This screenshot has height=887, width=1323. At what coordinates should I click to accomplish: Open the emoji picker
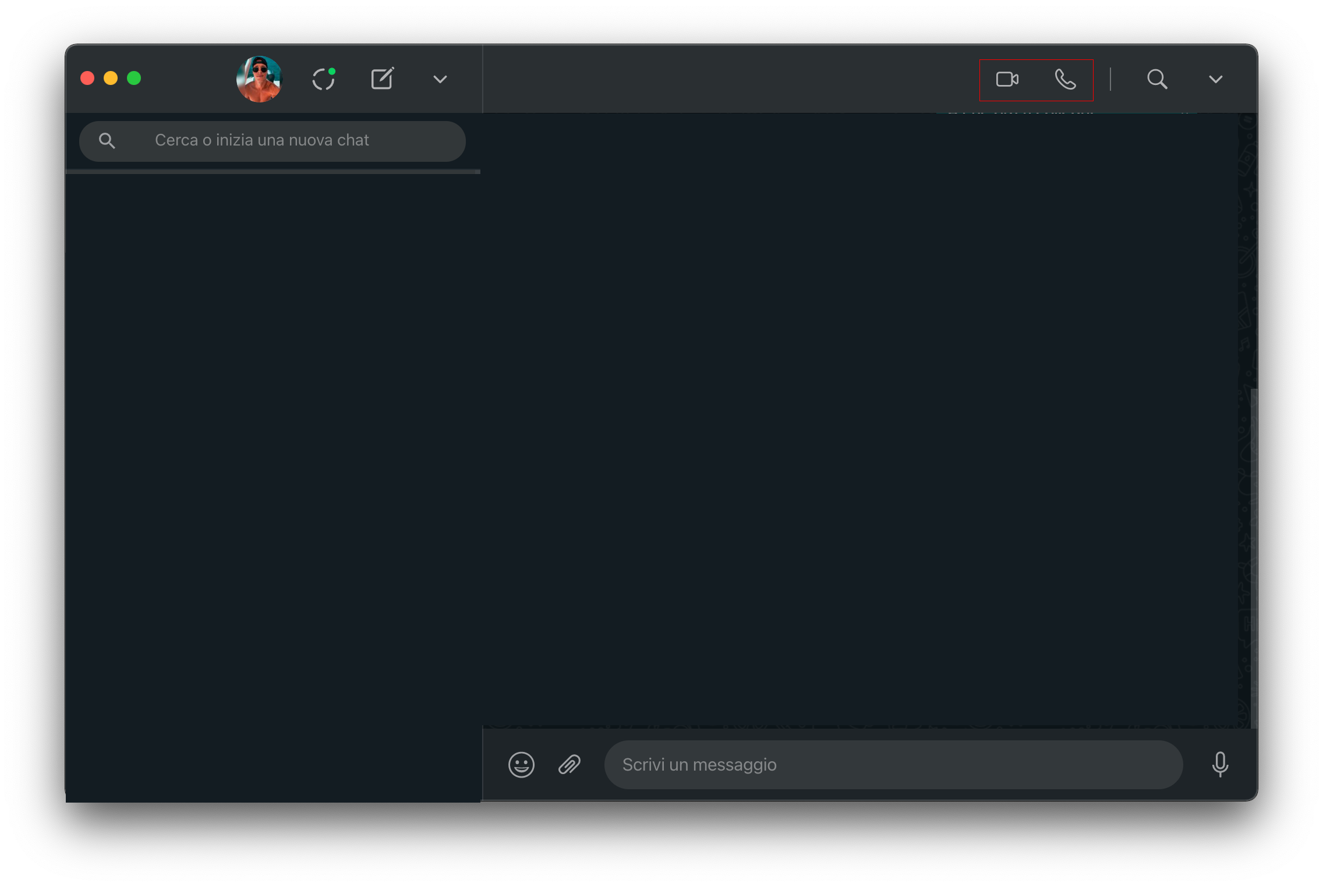(x=521, y=764)
